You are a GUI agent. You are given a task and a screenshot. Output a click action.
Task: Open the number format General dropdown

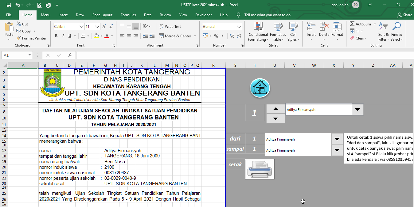click(239, 27)
